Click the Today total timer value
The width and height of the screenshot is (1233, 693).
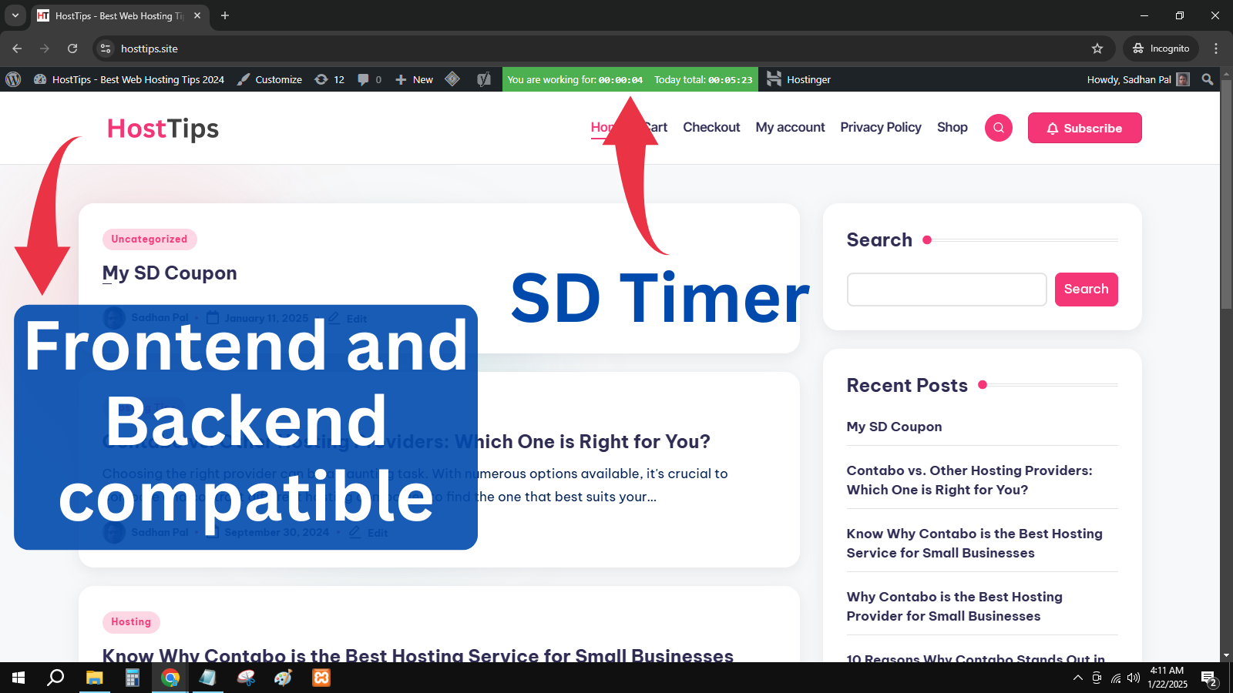[703, 79]
